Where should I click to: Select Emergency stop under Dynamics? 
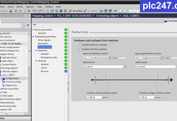pyautogui.click(x=49, y=57)
